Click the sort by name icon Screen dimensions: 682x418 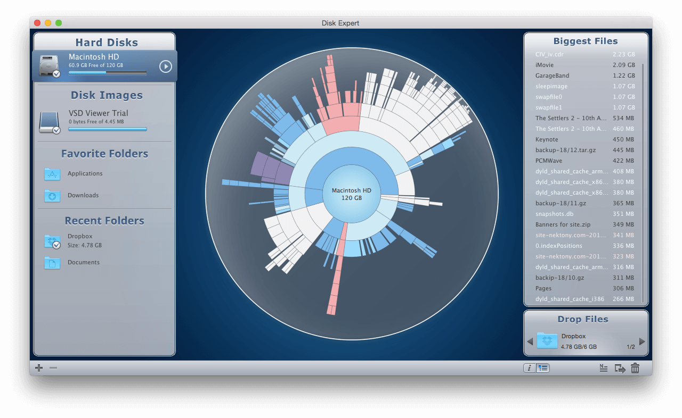click(604, 367)
